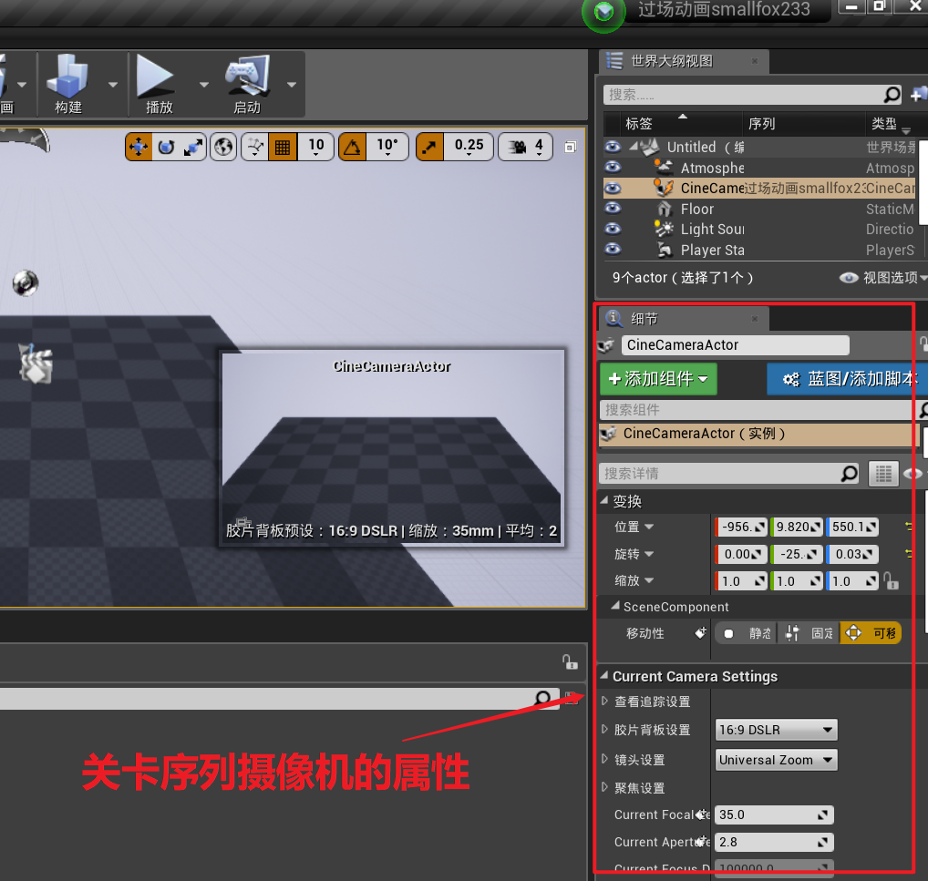Click Current Focal Length 35.0 field
The width and height of the screenshot is (928, 881).
click(x=774, y=814)
